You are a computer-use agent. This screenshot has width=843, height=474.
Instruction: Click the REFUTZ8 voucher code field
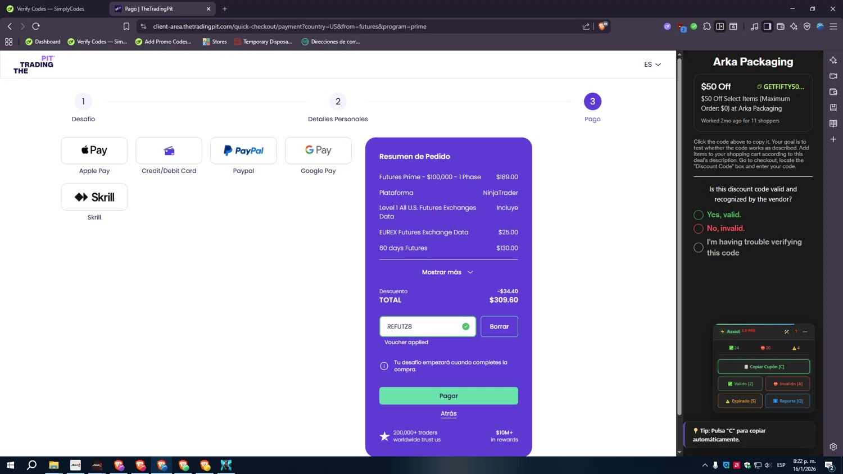tap(428, 326)
